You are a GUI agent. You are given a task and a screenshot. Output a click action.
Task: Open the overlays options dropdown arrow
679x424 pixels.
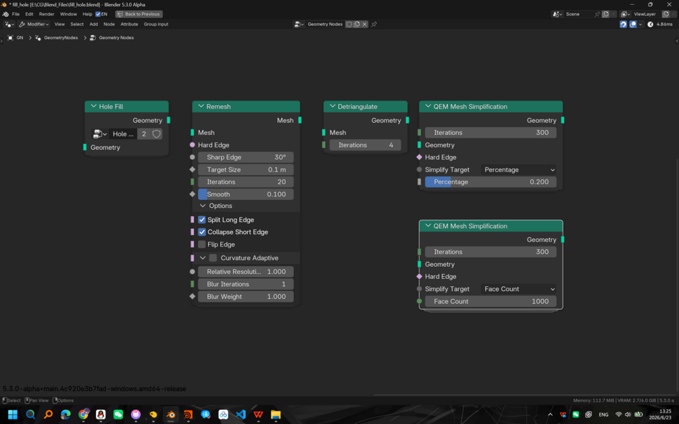coord(640,24)
